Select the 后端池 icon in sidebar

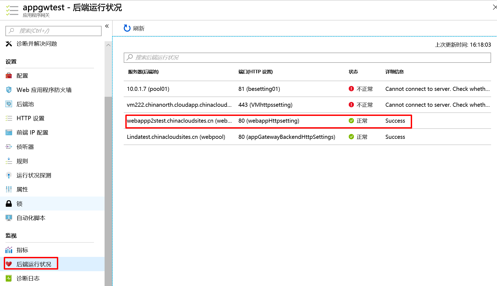[x=9, y=104]
